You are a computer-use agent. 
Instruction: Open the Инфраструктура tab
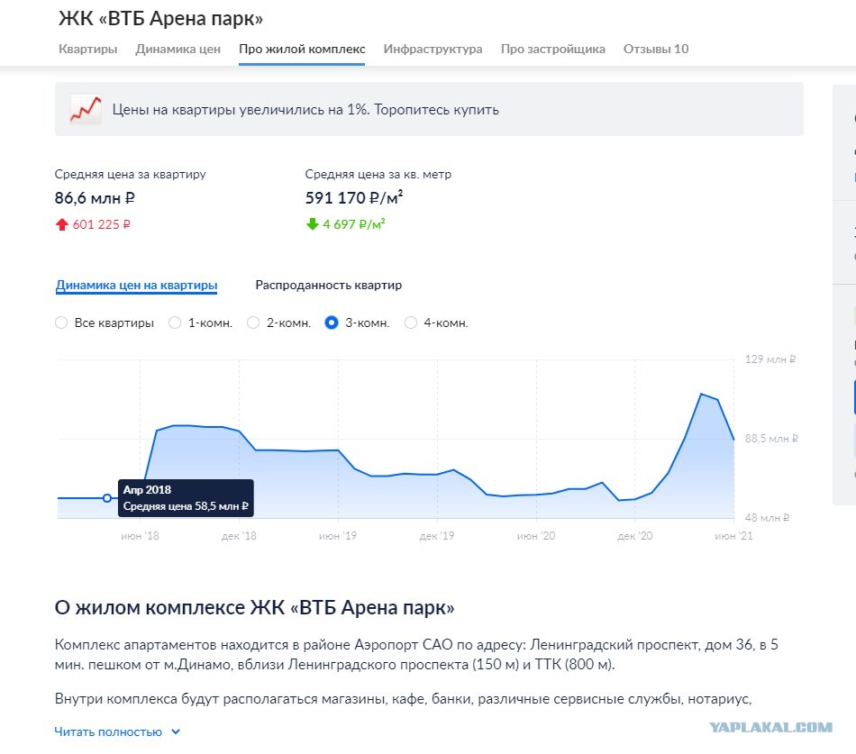[433, 50]
